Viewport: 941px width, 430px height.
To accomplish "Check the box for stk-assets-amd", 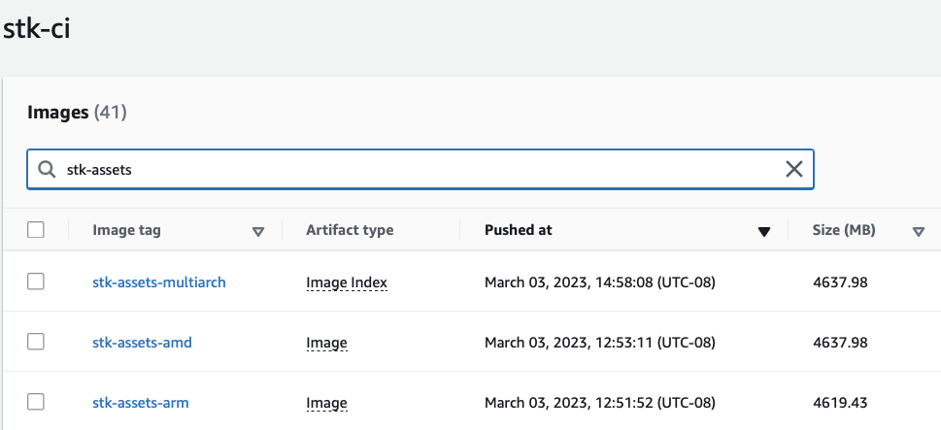I will (36, 342).
